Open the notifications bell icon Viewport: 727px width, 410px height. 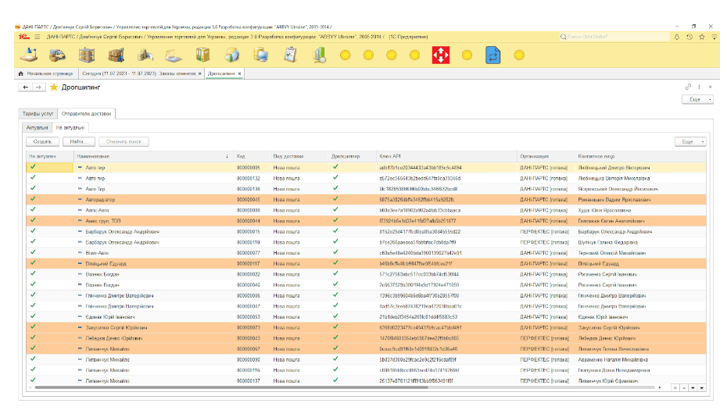(677, 37)
